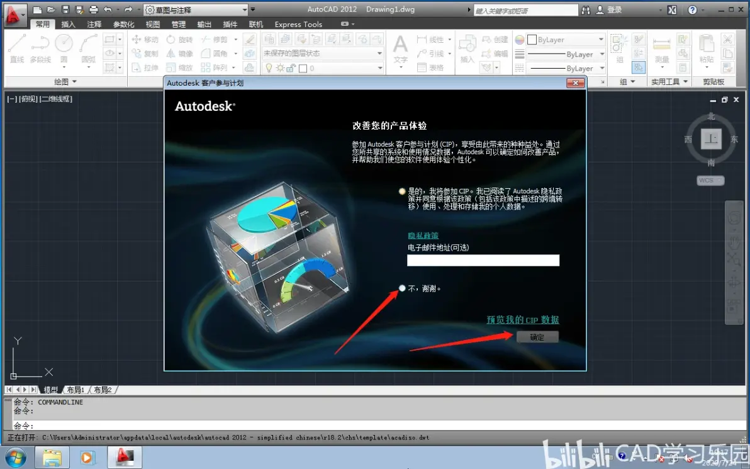This screenshot has height=469, width=750.
Task: Click the layer 0 color square swatch
Action: (x=302, y=69)
